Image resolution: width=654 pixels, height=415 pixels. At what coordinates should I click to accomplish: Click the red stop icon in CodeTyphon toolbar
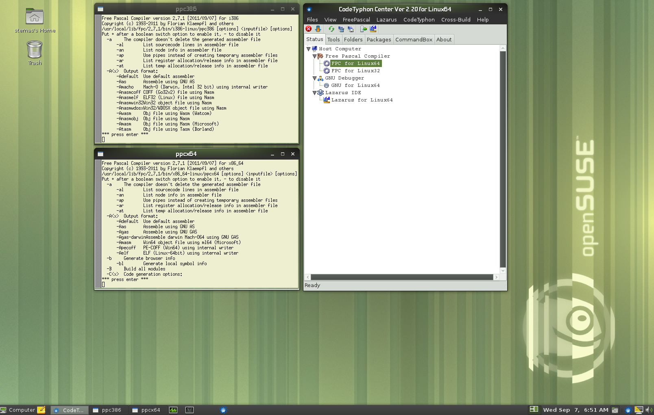point(309,29)
